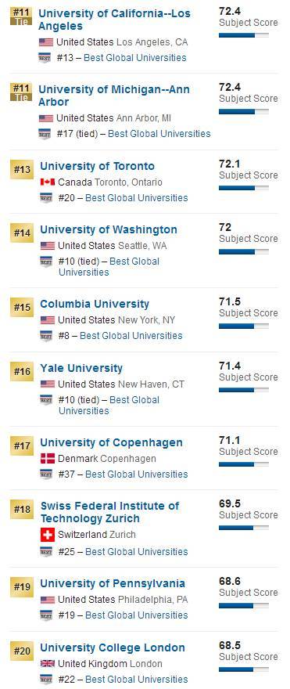Click the US flag next to Seattle, WA
The width and height of the screenshot is (290, 689).
coord(48,246)
